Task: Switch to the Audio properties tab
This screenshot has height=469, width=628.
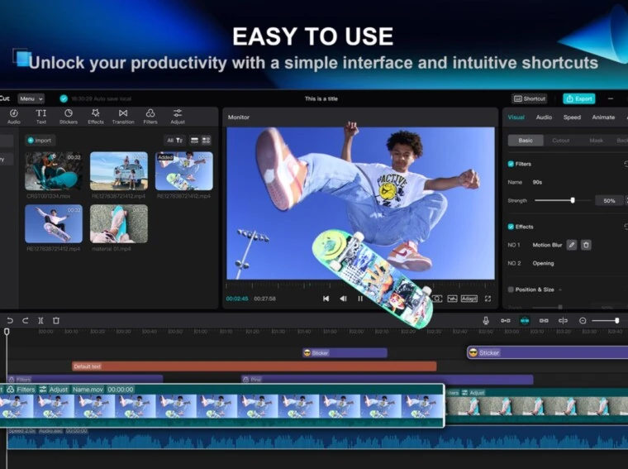Action: 544,117
